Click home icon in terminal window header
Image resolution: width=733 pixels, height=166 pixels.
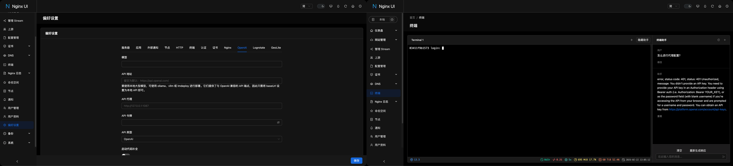pyautogui.click(x=720, y=6)
